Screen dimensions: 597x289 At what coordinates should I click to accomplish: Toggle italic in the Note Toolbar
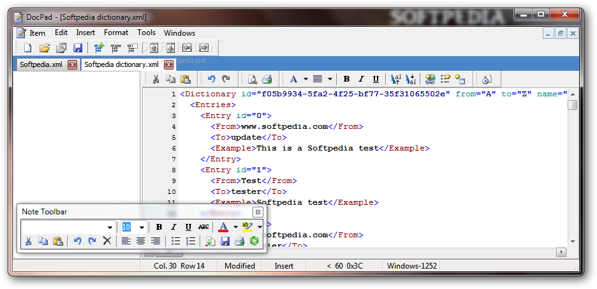173,227
